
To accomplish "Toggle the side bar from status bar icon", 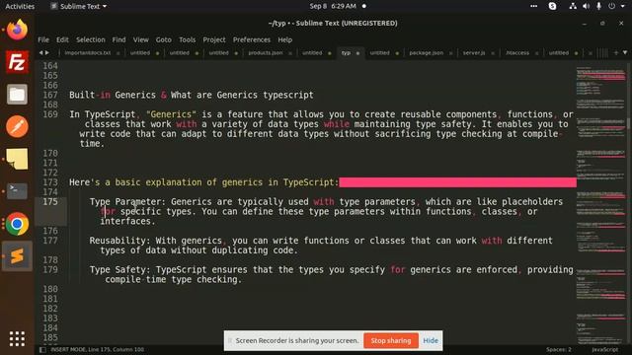I will click(42, 350).
